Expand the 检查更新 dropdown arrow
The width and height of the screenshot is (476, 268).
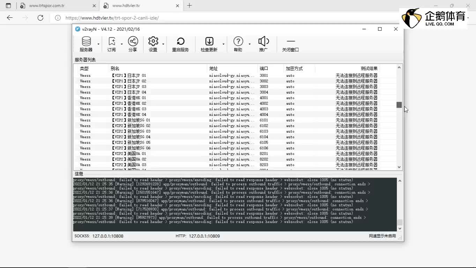point(224,44)
